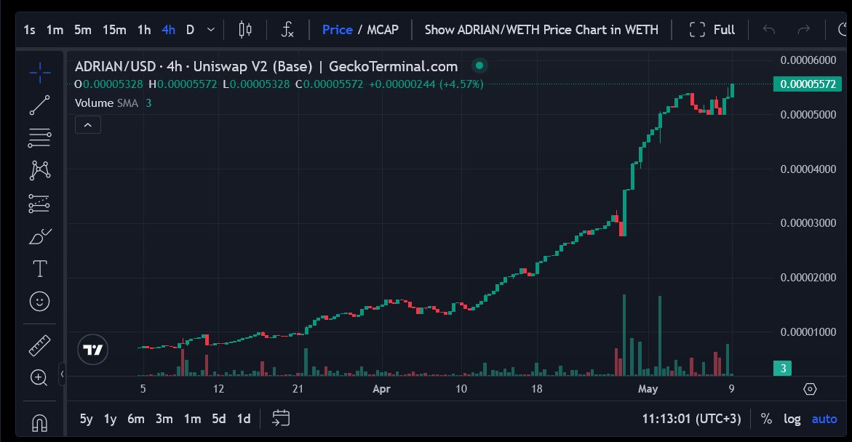
Task: Click the Apr date axis label
Action: pyautogui.click(x=381, y=389)
